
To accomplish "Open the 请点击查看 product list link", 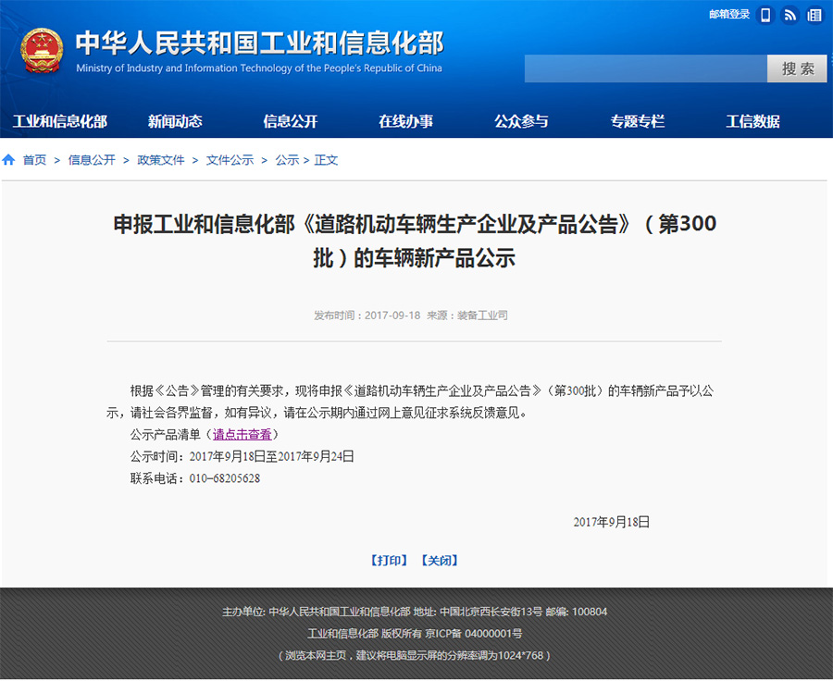I will pos(242,435).
